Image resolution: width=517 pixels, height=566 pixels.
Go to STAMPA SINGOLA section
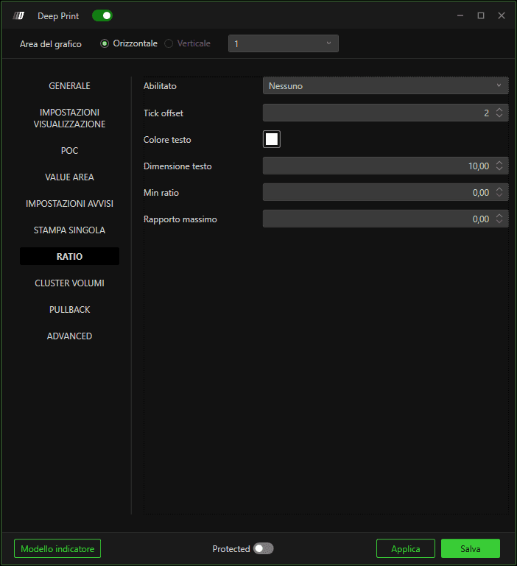click(69, 230)
